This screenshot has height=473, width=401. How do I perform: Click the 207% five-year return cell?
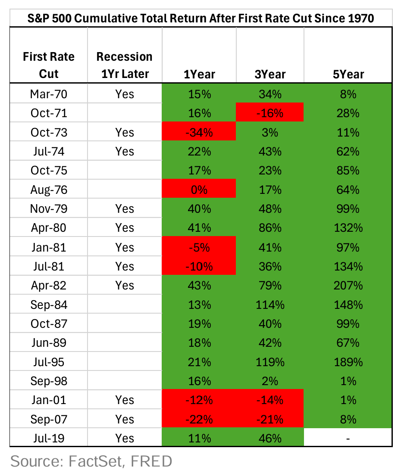tap(348, 286)
